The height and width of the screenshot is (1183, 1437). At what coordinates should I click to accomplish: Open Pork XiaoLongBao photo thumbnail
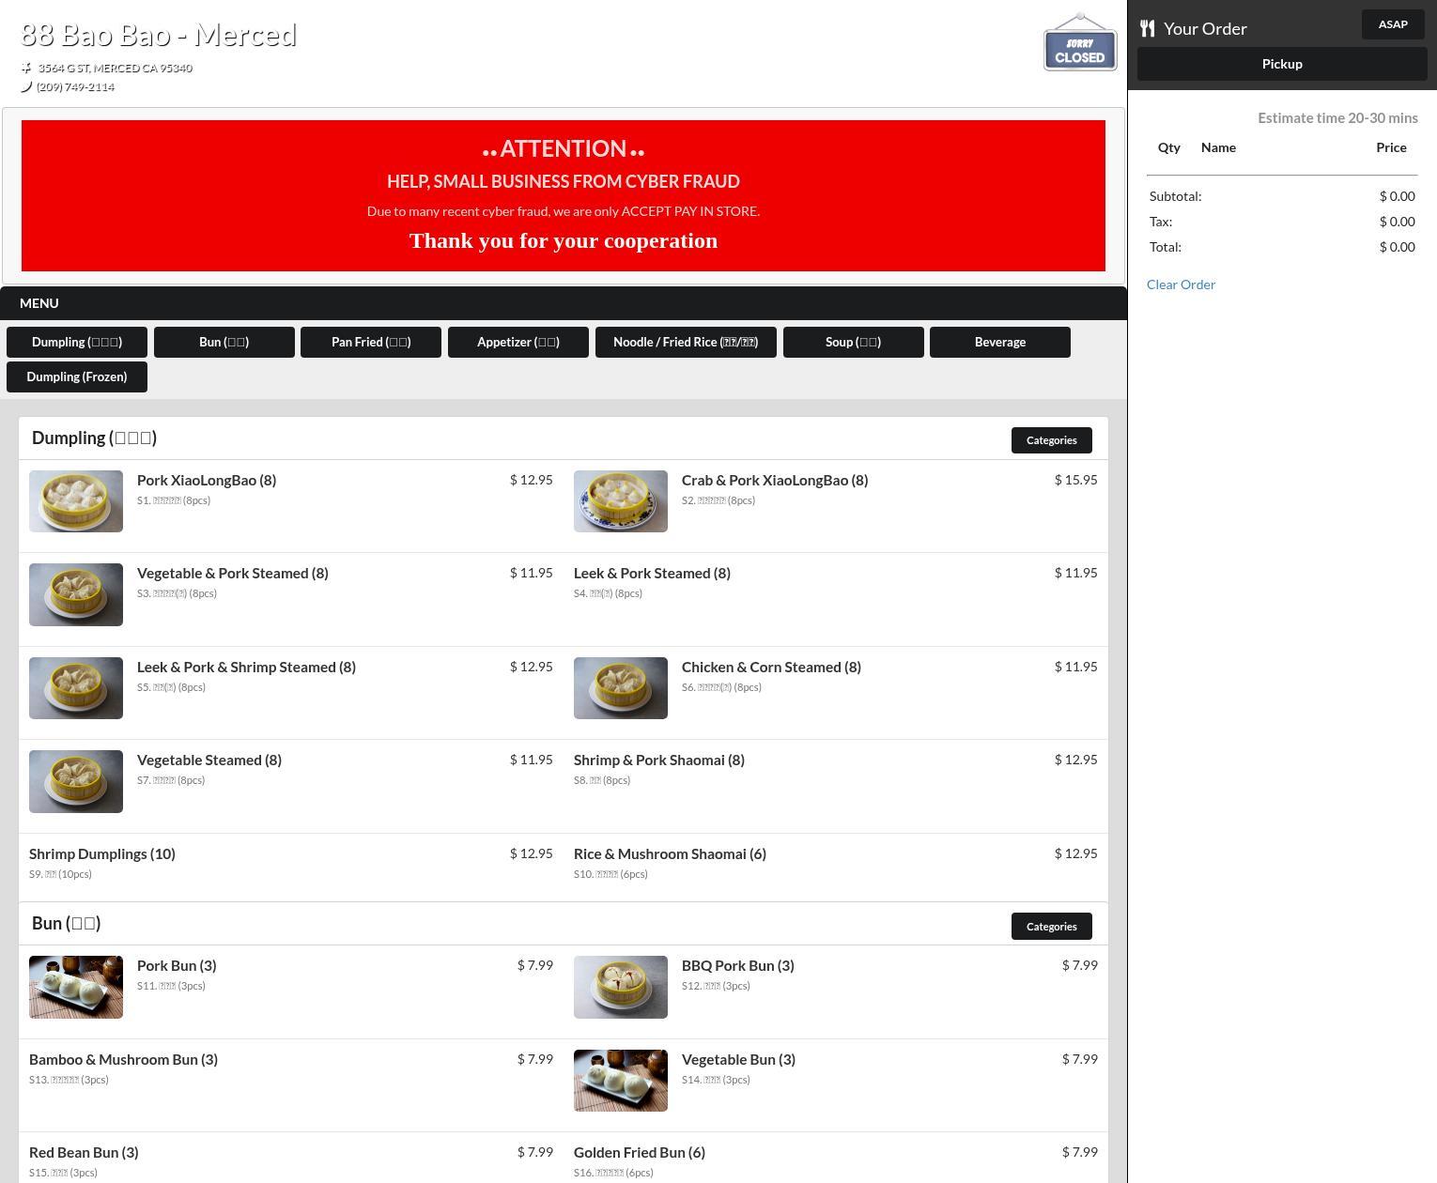click(x=76, y=501)
